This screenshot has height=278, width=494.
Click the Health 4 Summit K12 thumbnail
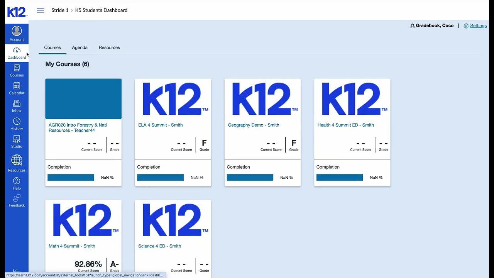tap(352, 99)
